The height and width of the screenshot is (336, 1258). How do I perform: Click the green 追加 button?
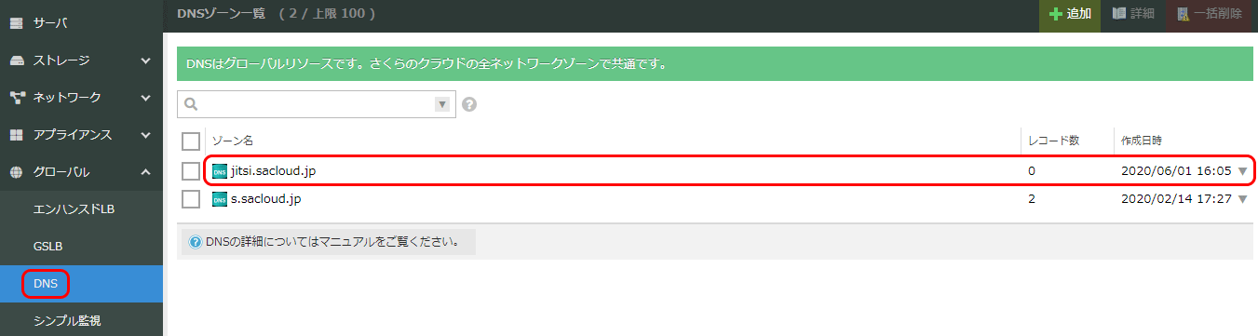(x=1070, y=14)
